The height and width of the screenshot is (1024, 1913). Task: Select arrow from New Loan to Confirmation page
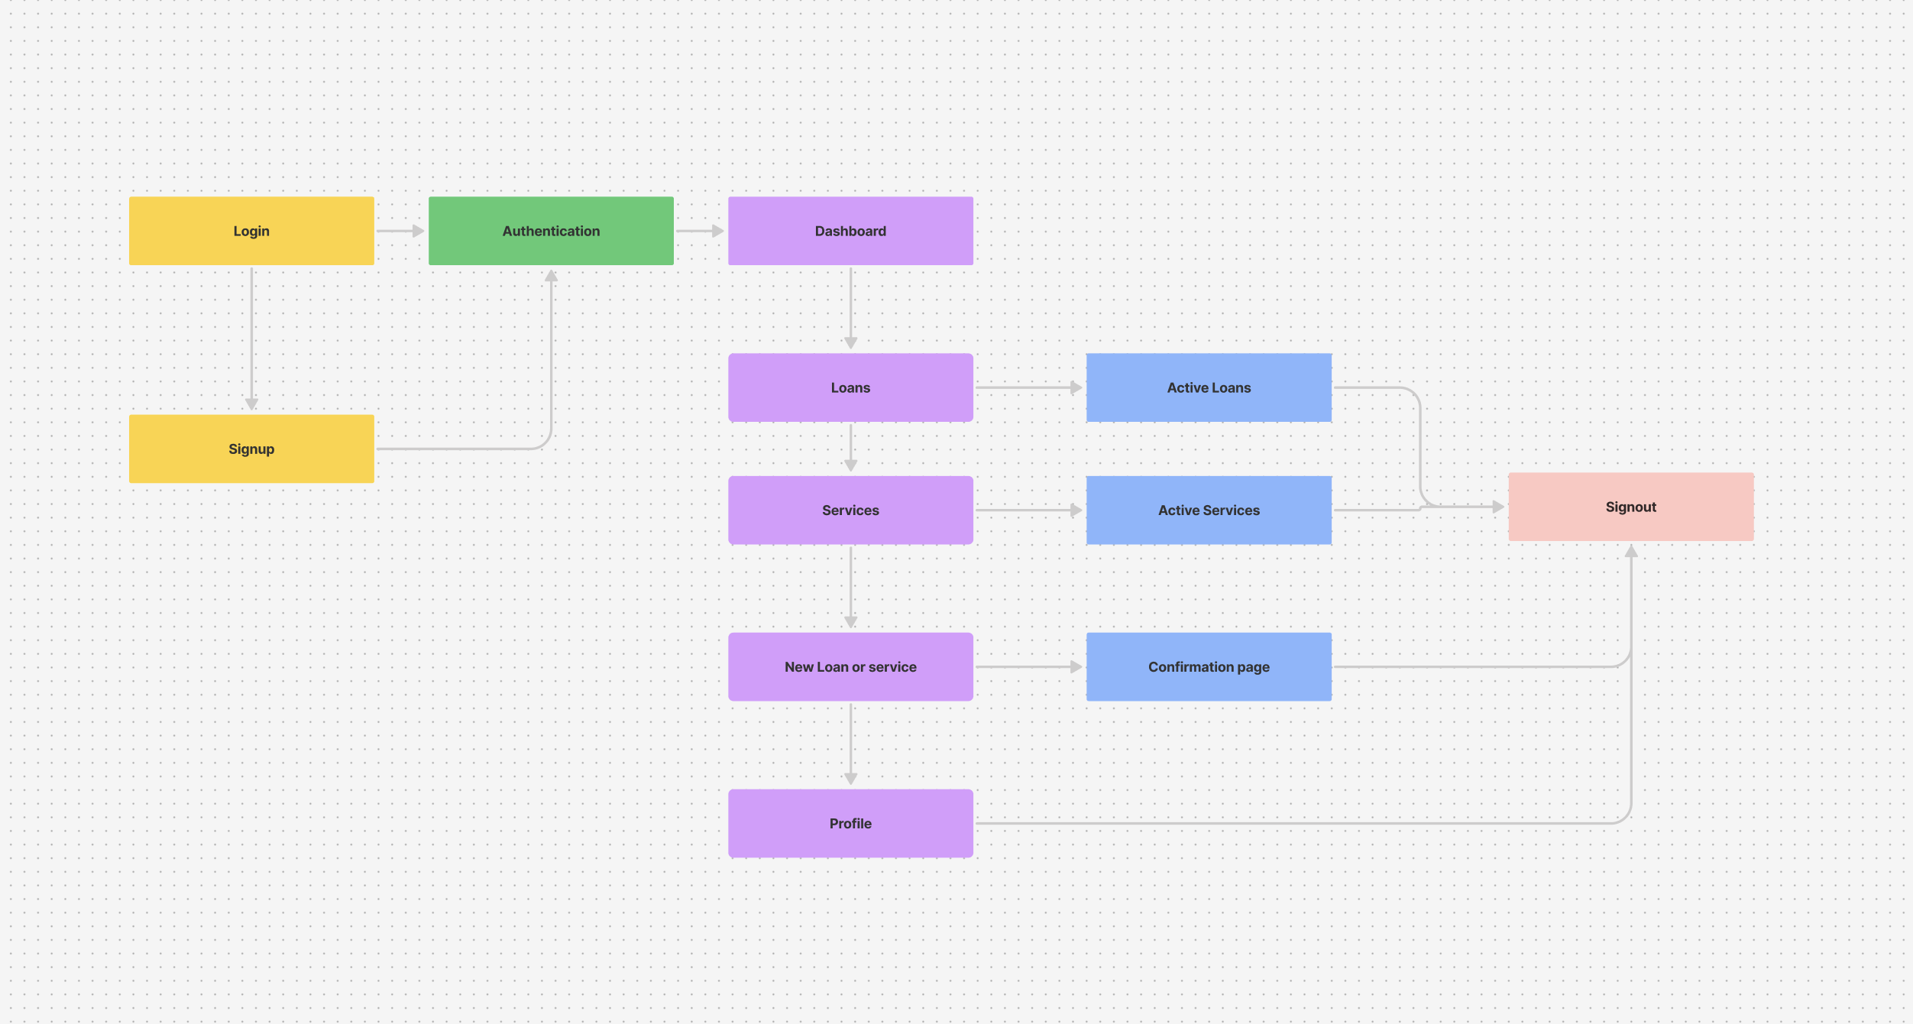(x=1026, y=667)
